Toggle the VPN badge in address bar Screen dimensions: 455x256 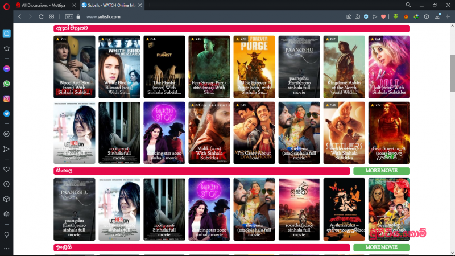(x=69, y=17)
